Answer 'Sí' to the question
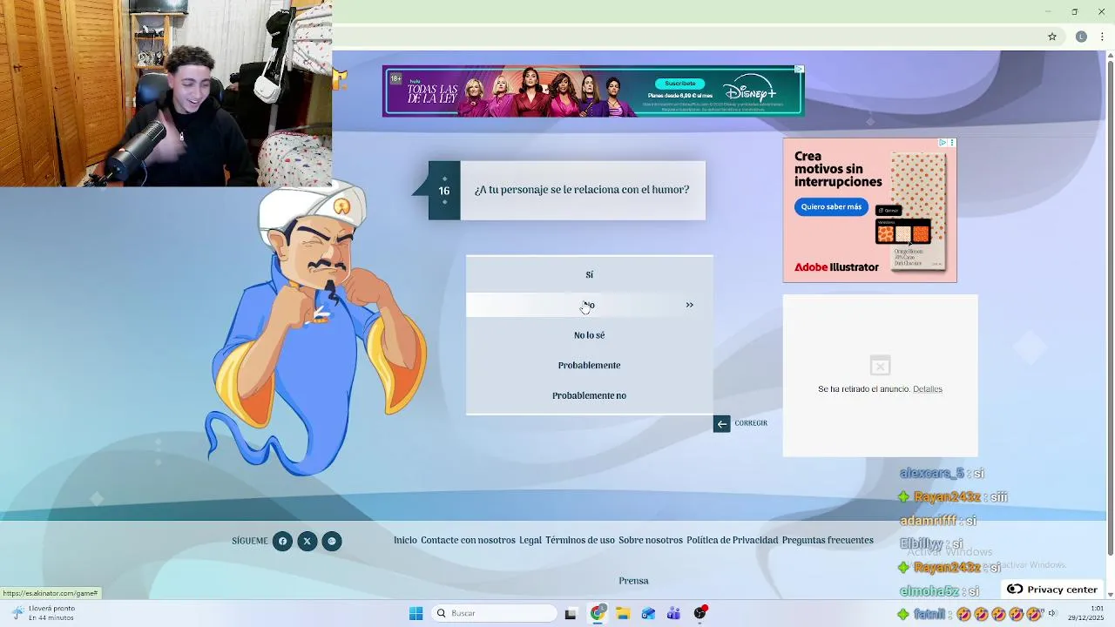The width and height of the screenshot is (1115, 627). pyautogui.click(x=589, y=274)
